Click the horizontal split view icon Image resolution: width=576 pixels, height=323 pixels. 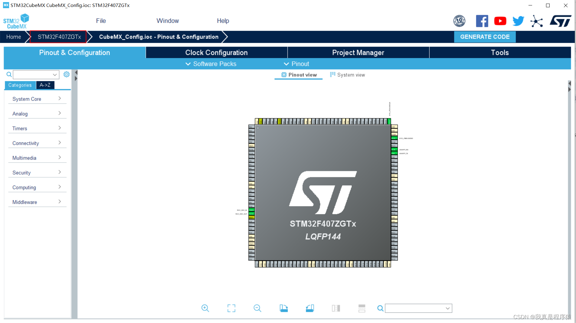[362, 308]
